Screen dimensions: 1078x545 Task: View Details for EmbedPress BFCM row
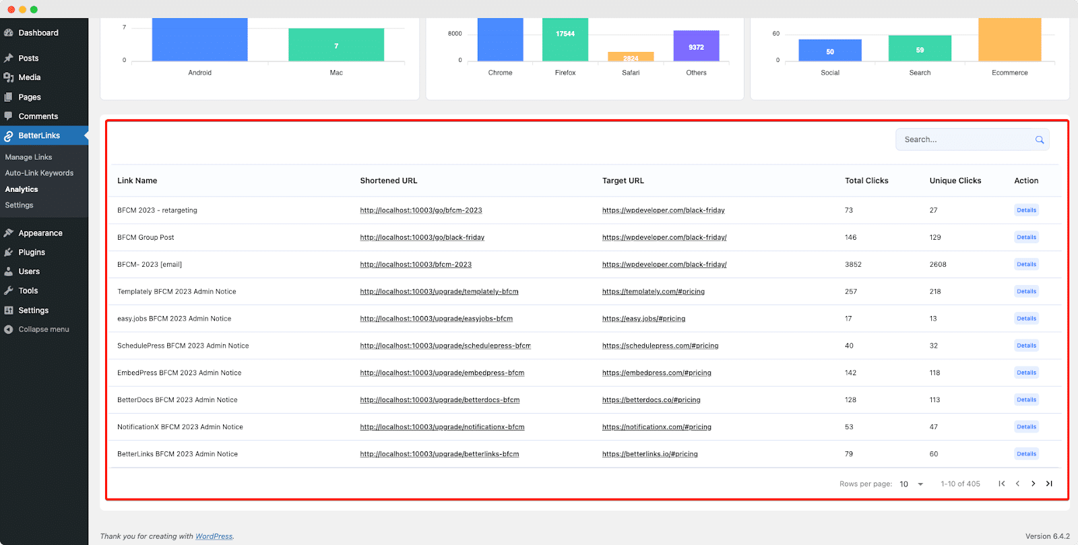click(1026, 373)
